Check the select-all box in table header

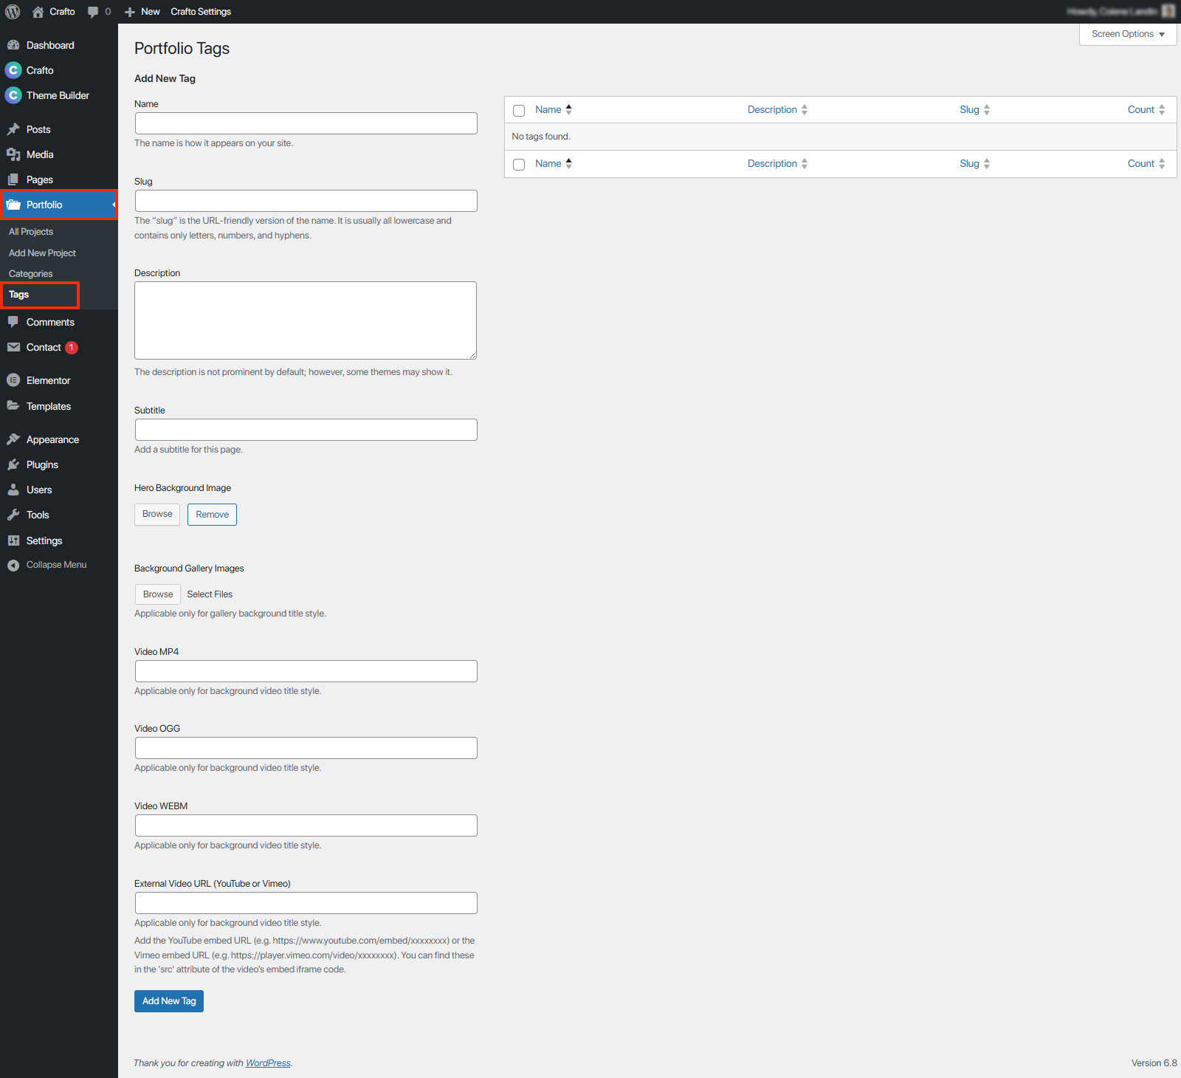519,111
